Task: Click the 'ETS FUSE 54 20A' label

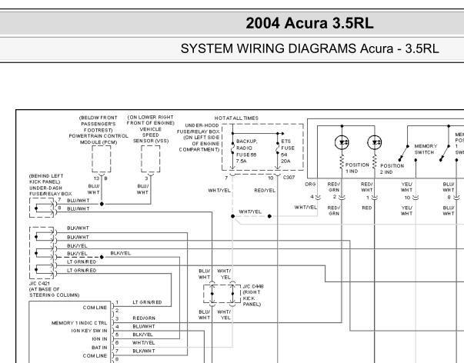Action: click(x=288, y=152)
